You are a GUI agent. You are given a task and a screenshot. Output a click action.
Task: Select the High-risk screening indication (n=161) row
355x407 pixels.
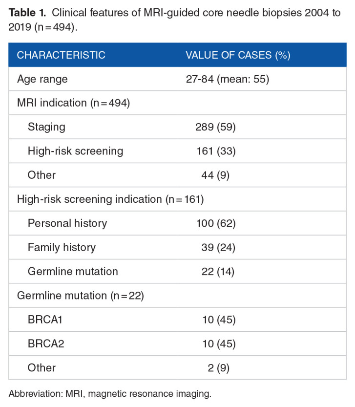pos(110,199)
